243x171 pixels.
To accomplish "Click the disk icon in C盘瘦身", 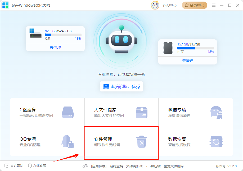I will coord(68,112).
